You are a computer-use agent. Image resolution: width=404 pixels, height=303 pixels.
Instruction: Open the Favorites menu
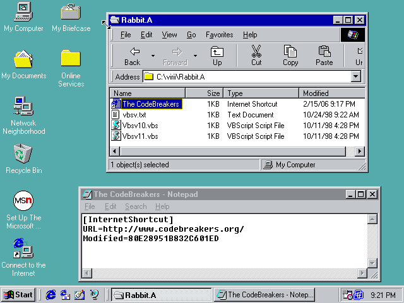pos(219,35)
